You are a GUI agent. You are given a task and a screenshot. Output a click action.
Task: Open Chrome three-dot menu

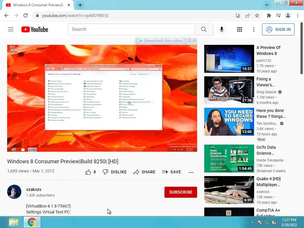(x=297, y=15)
